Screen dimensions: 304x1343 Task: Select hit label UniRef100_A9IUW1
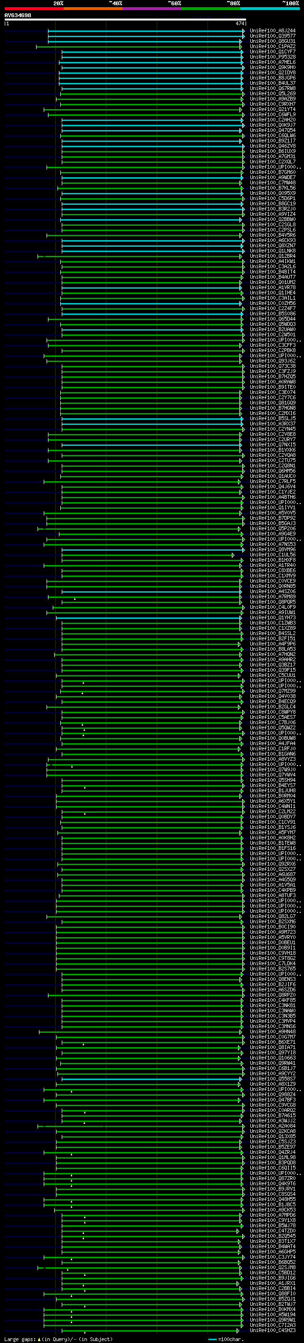pyautogui.click(x=272, y=613)
